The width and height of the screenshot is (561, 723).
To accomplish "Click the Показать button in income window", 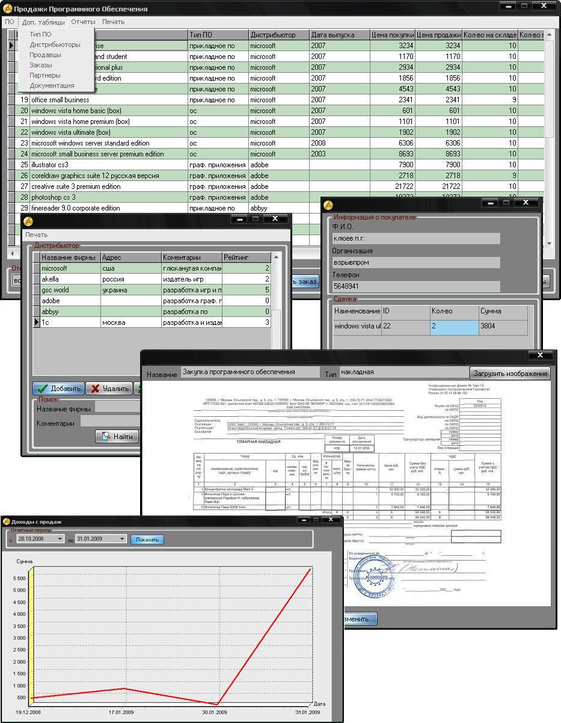I will click(x=147, y=540).
